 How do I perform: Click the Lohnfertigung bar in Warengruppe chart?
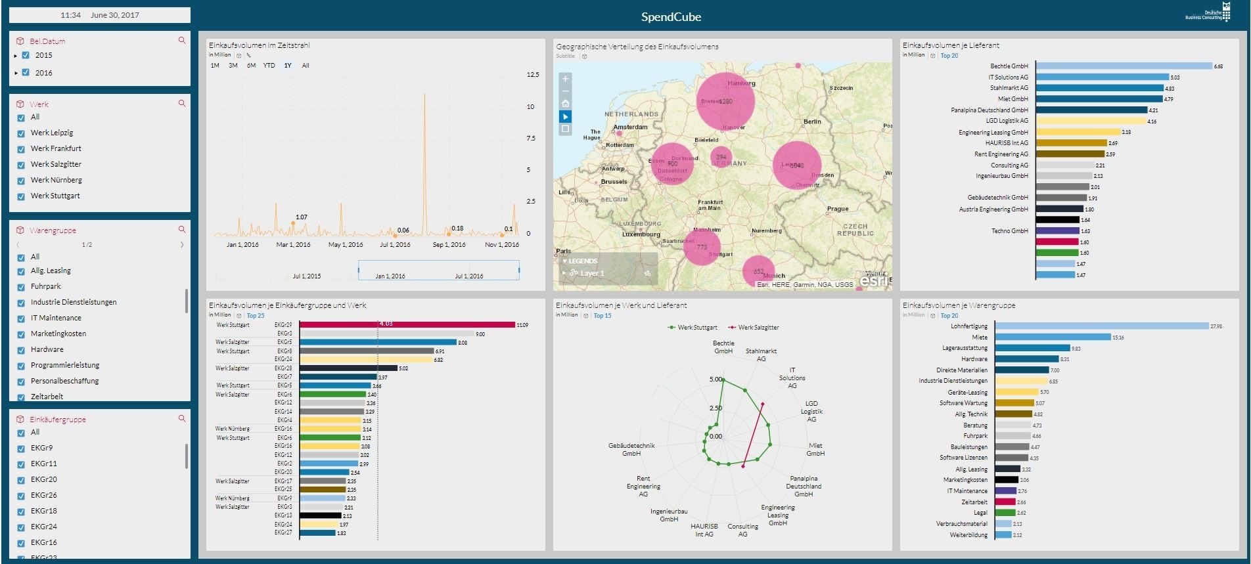[1102, 326]
